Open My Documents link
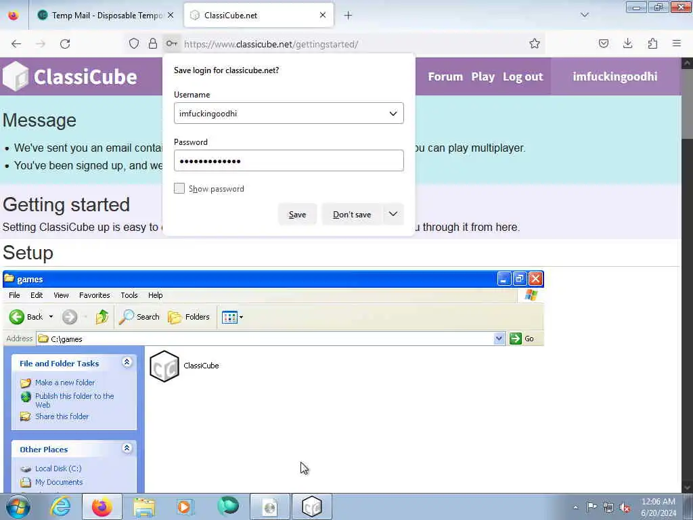This screenshot has width=693, height=520. click(59, 482)
